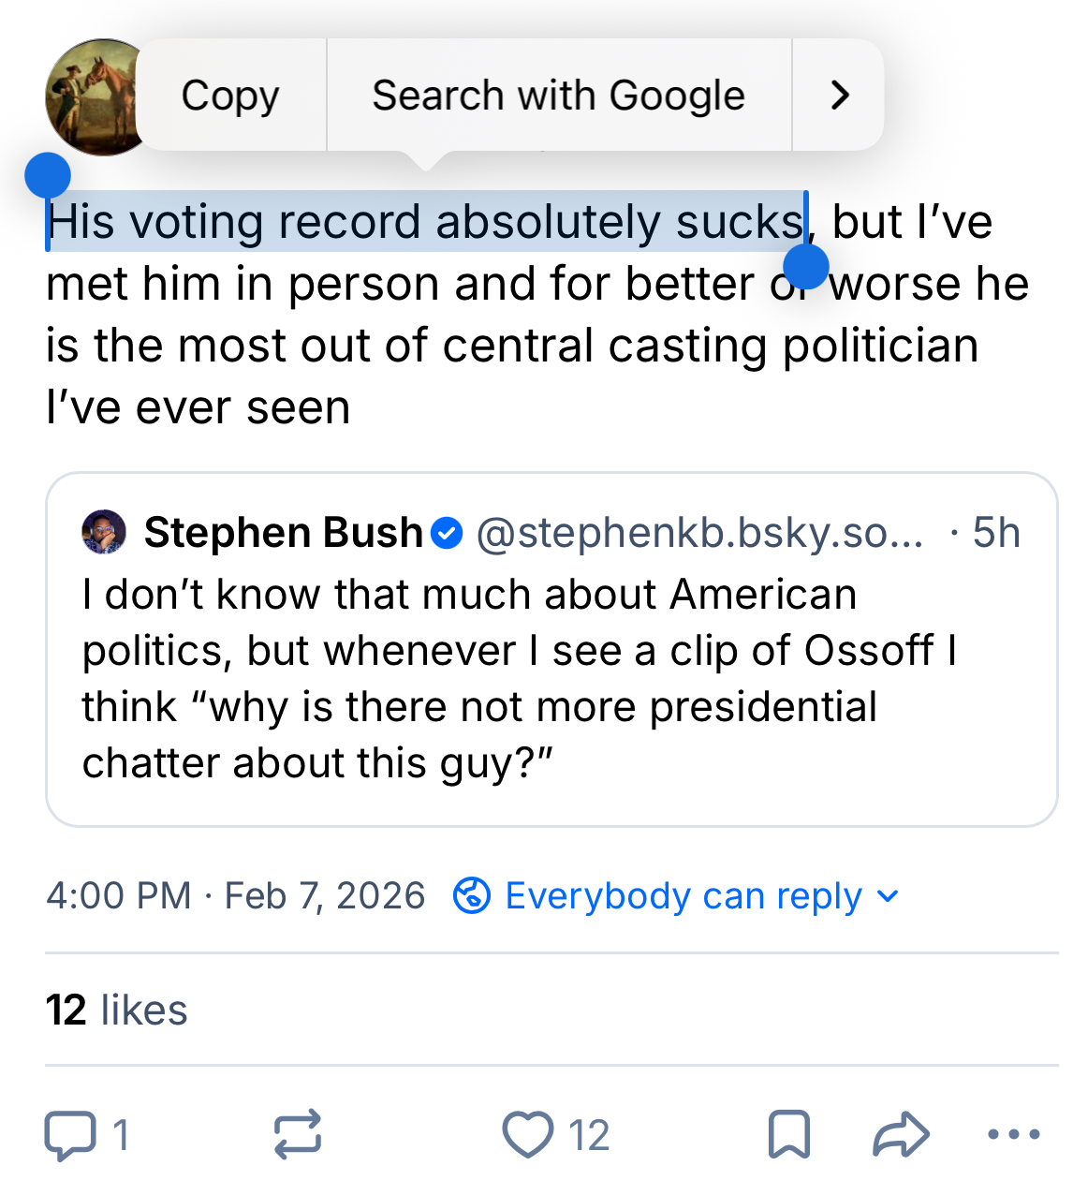Image resolution: width=1073 pixels, height=1195 pixels.
Task: Open the @stephenkb.bsky.so... handle
Action: click(x=699, y=533)
